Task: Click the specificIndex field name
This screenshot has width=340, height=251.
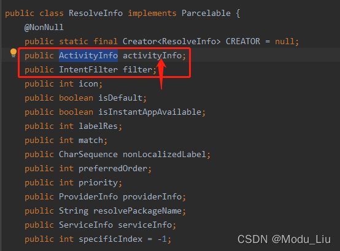Action: pyautogui.click(x=110, y=239)
